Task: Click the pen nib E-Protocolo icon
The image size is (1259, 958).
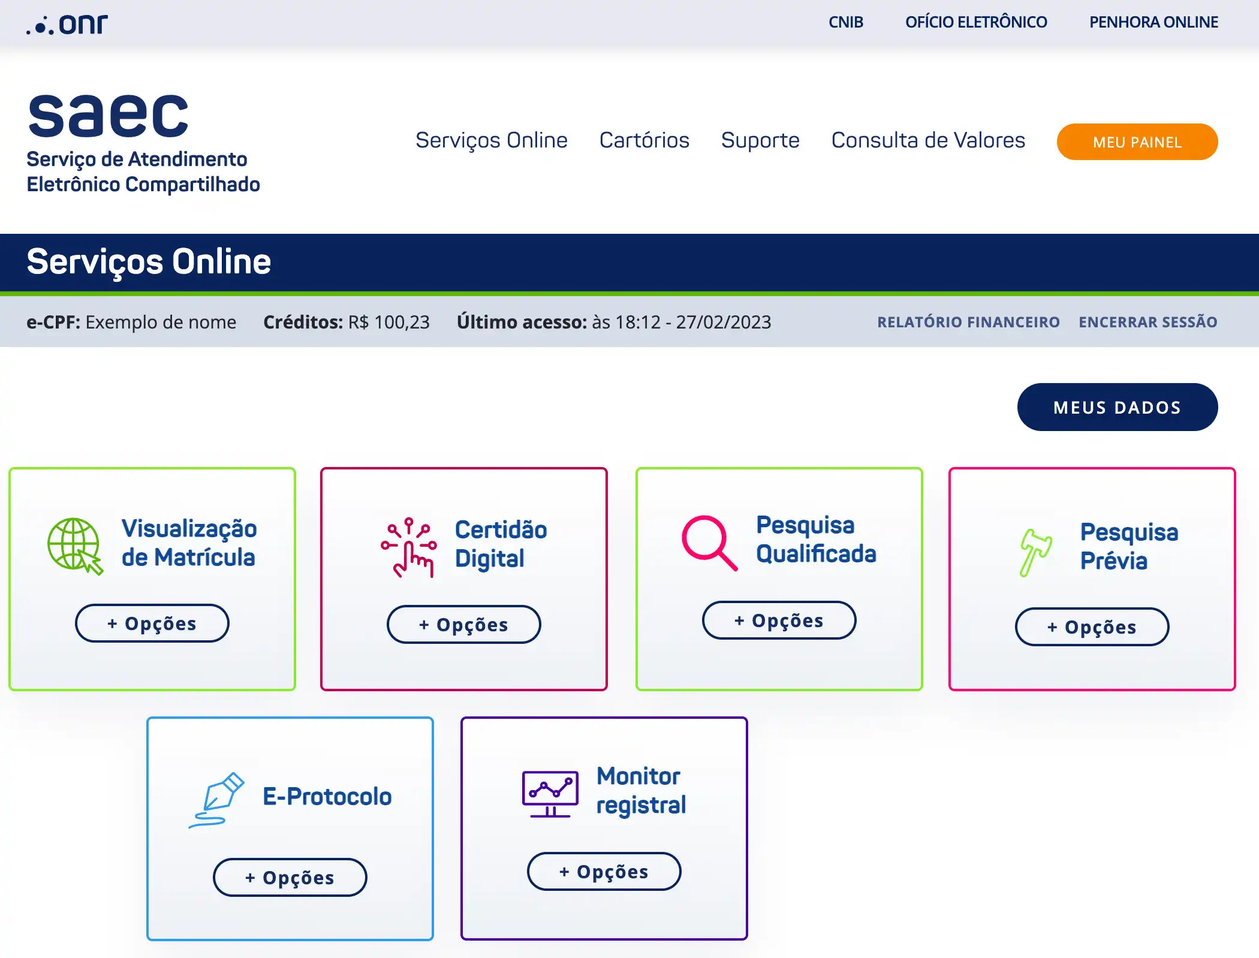Action: [217, 800]
